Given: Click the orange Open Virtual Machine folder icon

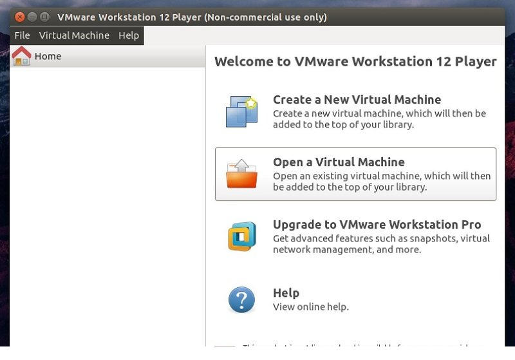Looking at the screenshot, I should tap(242, 174).
